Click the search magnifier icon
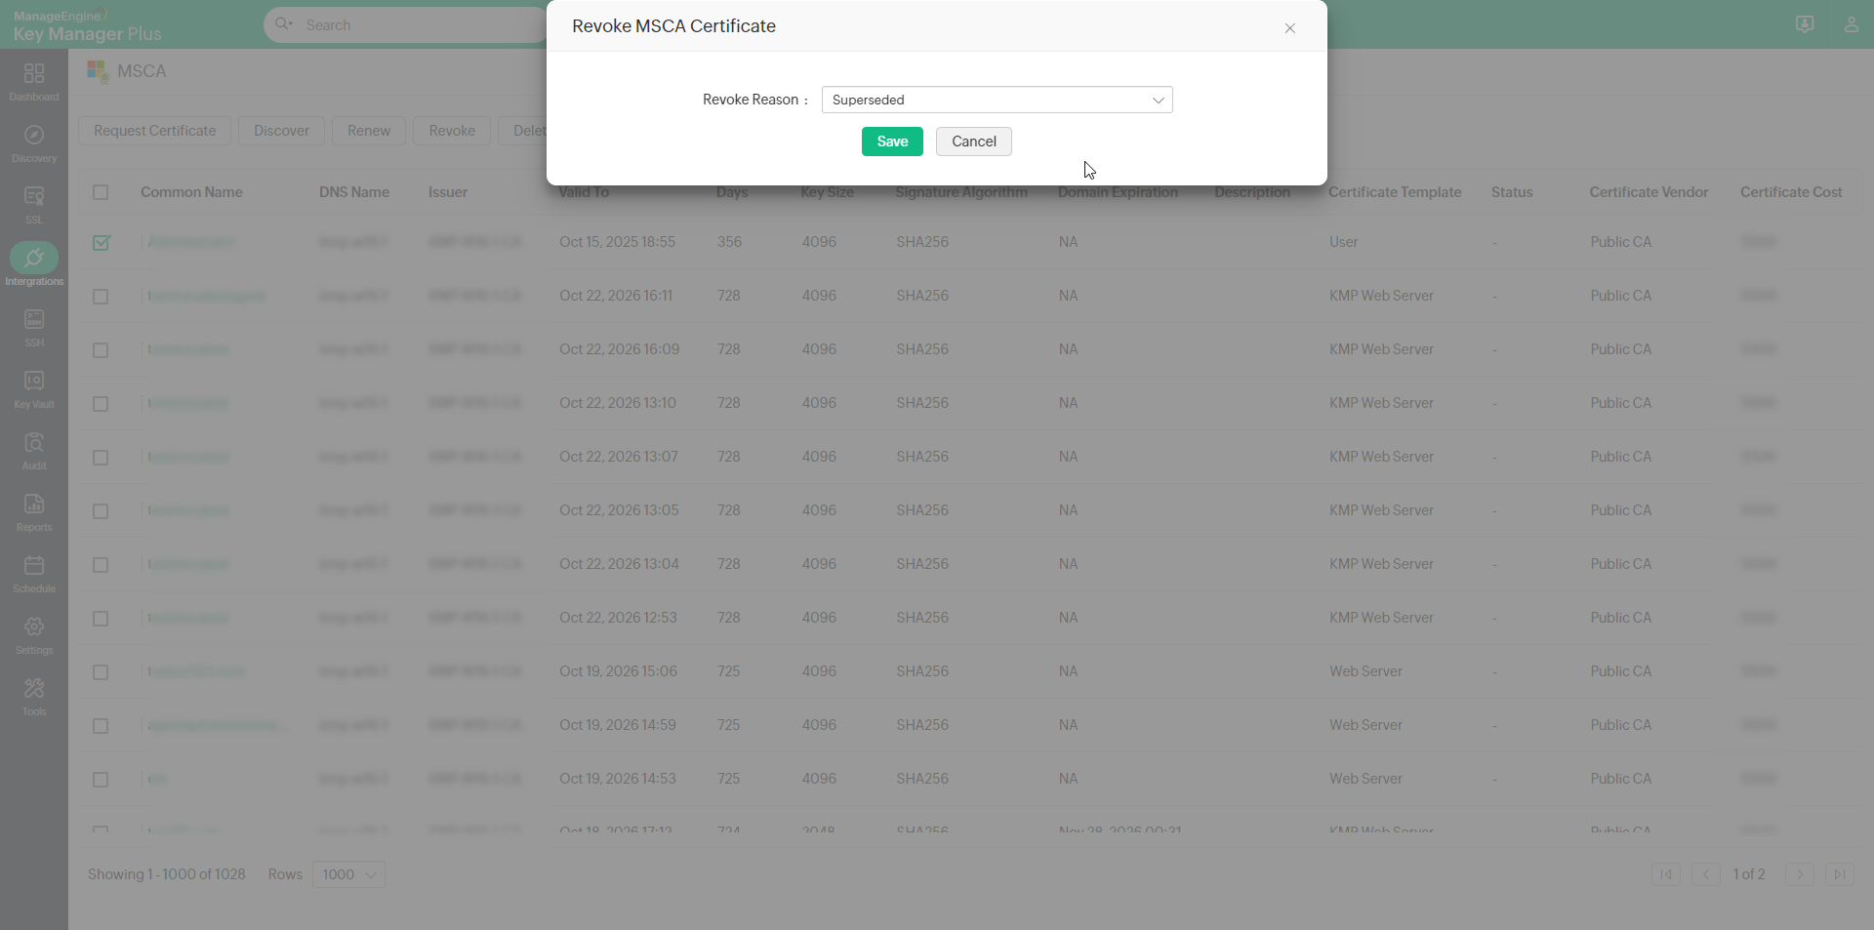Viewport: 1874px width, 930px height. [284, 24]
